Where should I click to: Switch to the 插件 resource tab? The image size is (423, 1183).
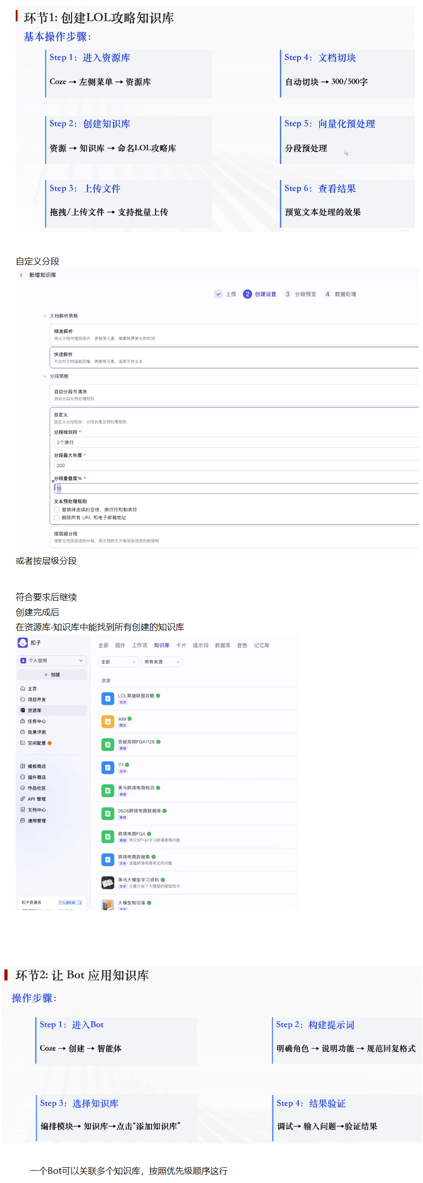tap(120, 645)
